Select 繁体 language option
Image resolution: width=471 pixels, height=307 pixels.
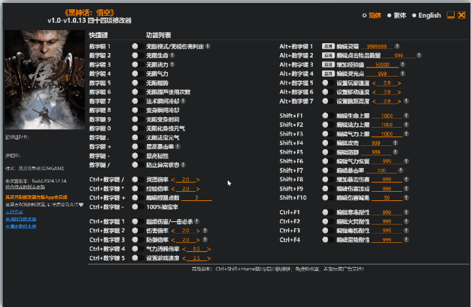pos(396,15)
